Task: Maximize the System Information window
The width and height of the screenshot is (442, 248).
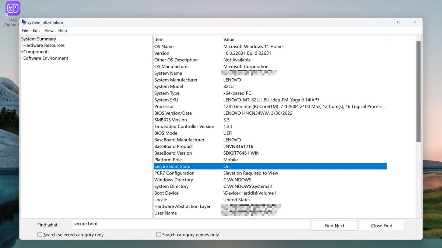Action: point(399,22)
